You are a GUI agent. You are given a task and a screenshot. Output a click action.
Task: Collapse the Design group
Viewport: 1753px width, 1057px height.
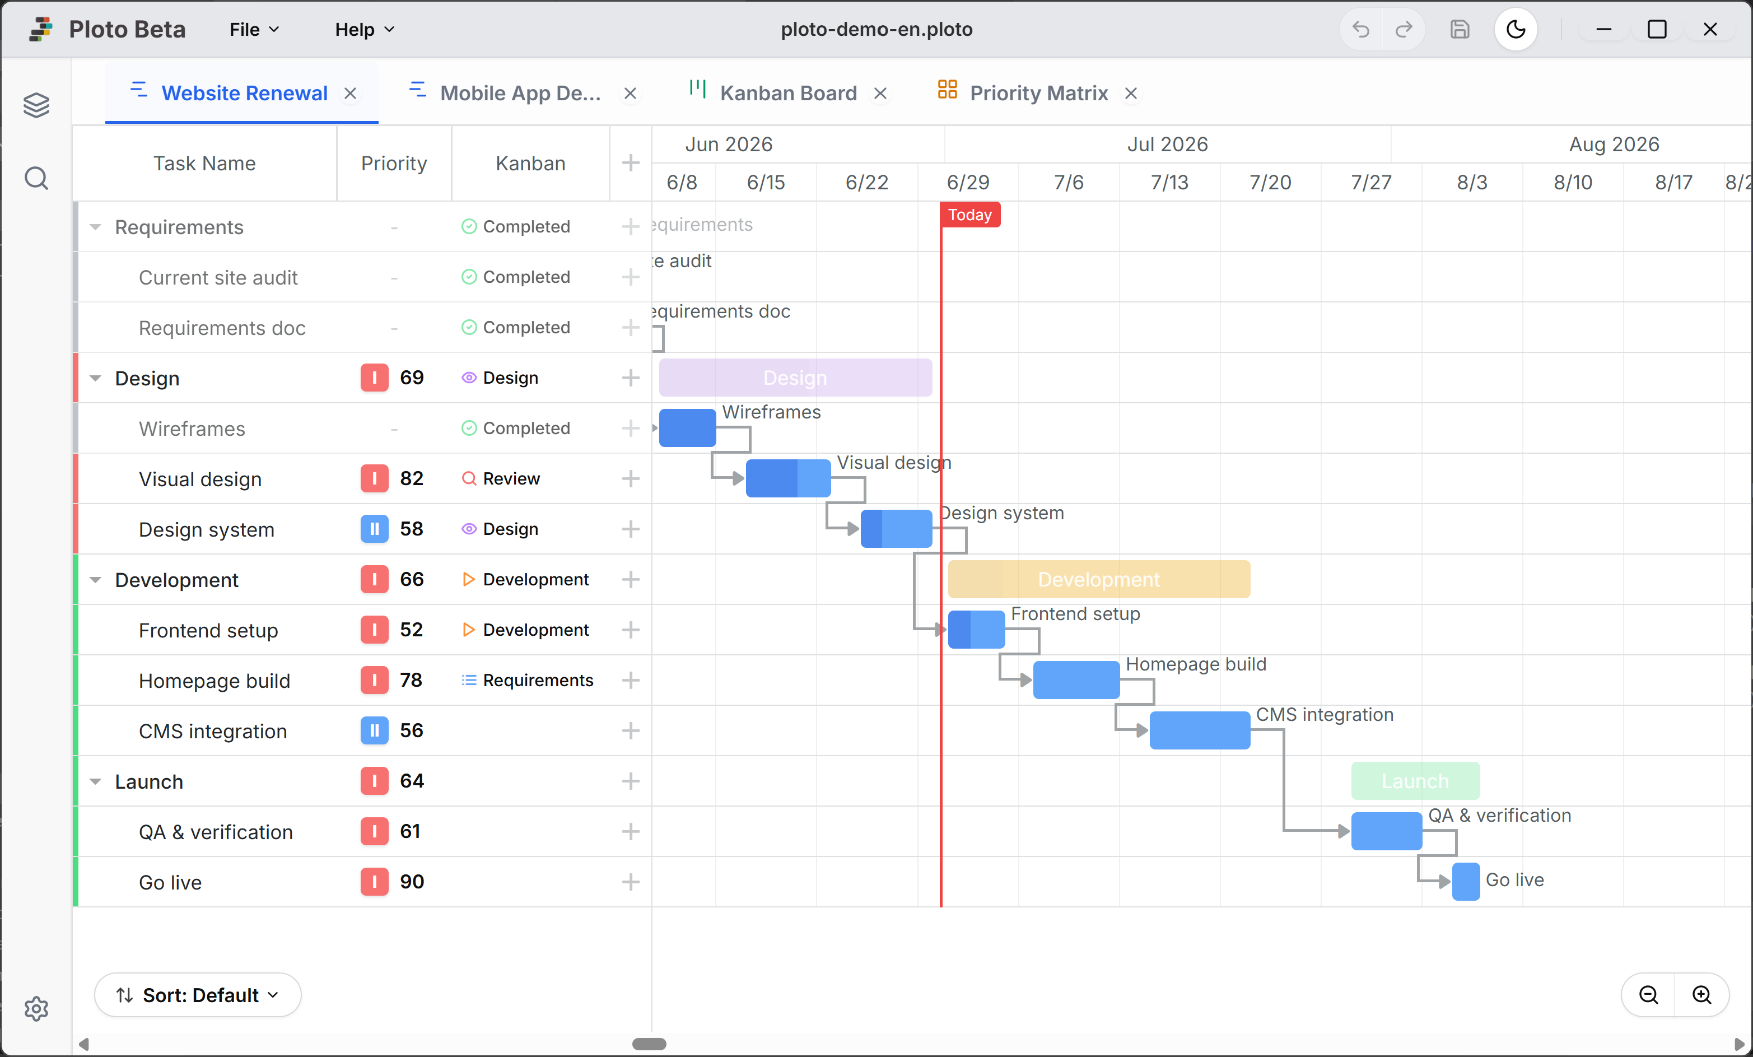click(95, 378)
